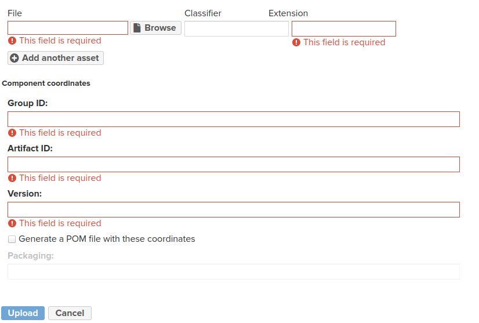Click the error icon under Artifact ID

tap(12, 178)
